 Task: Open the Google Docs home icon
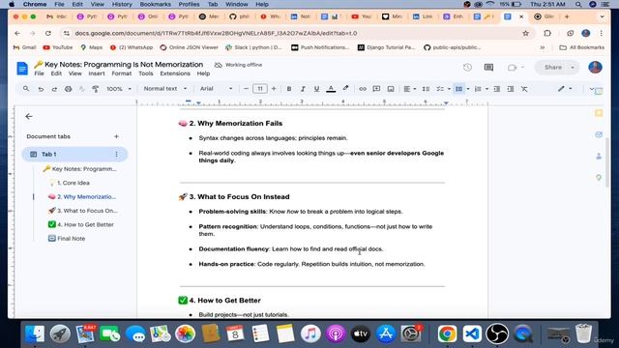(22, 69)
